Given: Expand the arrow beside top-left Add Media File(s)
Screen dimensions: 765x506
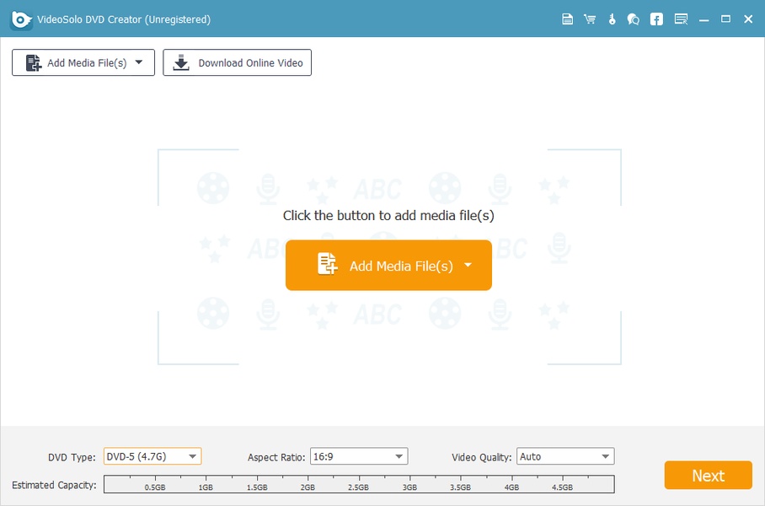Looking at the screenshot, I should click(138, 62).
